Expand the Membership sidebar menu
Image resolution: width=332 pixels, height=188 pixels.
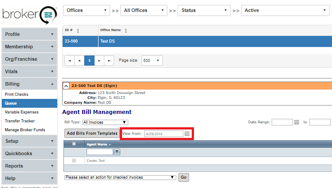click(x=29, y=47)
